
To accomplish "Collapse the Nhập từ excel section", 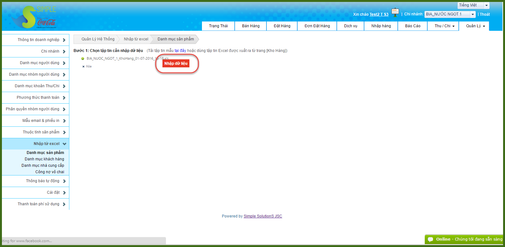I will click(64, 144).
